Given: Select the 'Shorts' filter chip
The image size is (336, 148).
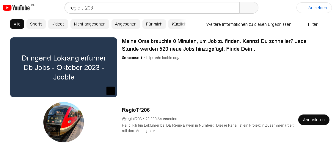Looking at the screenshot, I should pos(36,24).
